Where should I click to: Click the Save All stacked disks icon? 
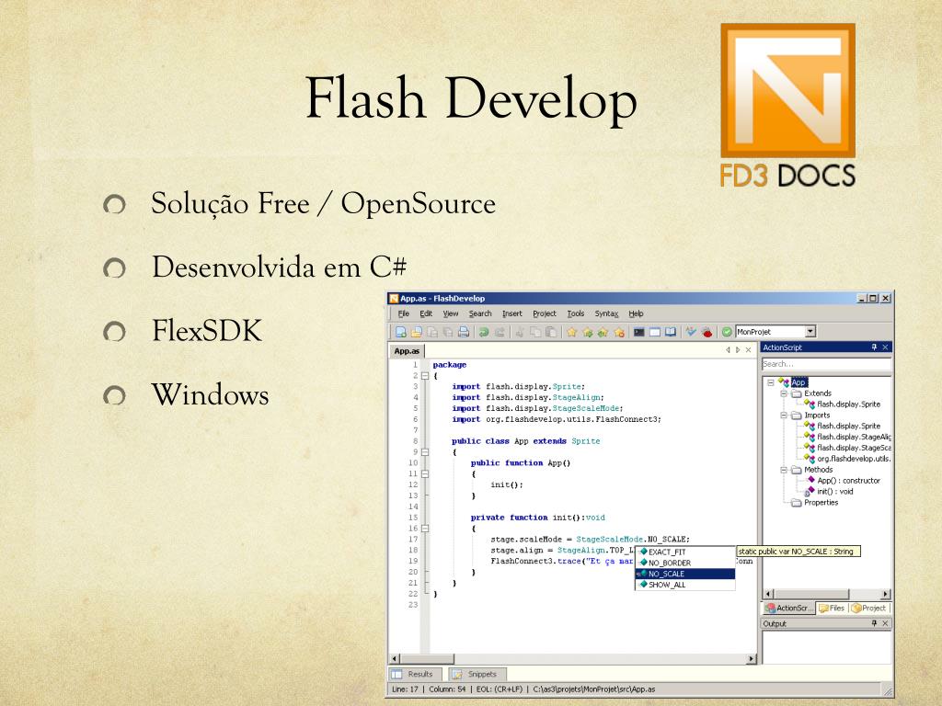[448, 332]
